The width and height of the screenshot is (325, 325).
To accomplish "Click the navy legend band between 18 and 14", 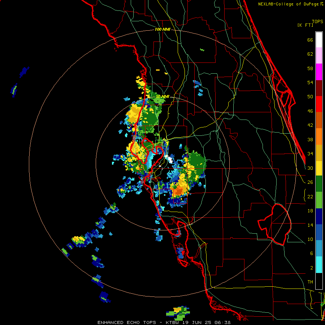I will pos(319,216).
